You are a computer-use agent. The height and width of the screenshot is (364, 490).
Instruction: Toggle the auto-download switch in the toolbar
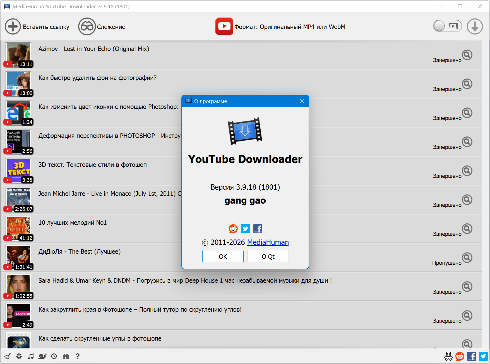click(447, 26)
